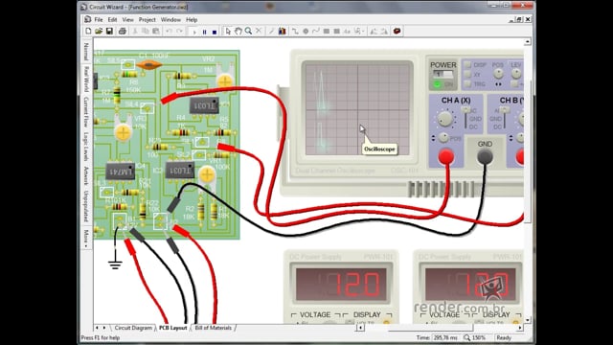613x345 pixels.
Task: Open the component gallery books icon
Action: click(282, 32)
